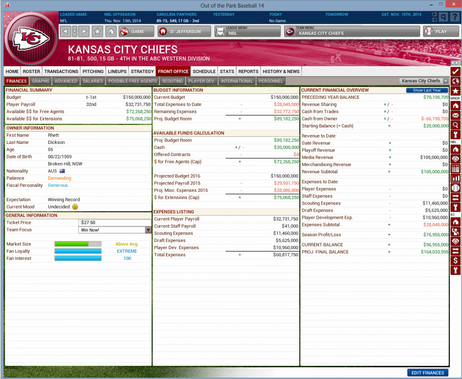
Task: Click the NBL section swap arrows icon
Action: point(455,198)
